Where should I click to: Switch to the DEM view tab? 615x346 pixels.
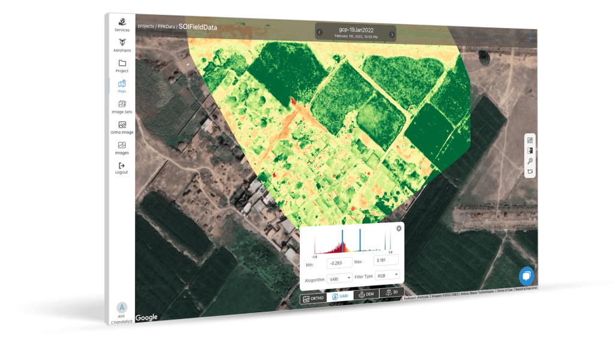[x=366, y=295]
